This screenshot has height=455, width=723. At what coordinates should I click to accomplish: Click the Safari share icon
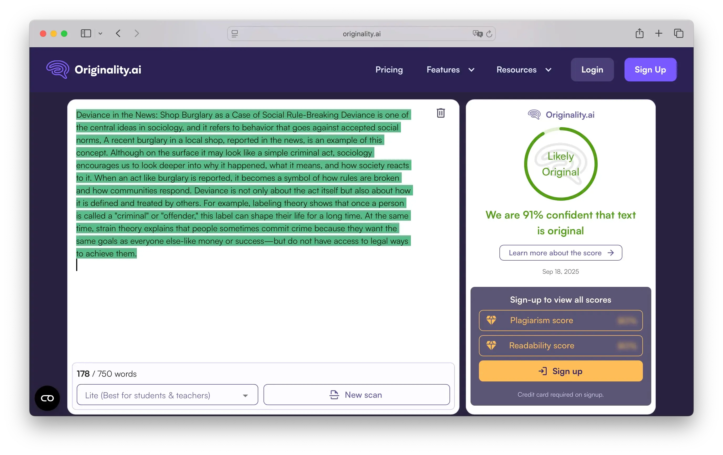tap(639, 33)
